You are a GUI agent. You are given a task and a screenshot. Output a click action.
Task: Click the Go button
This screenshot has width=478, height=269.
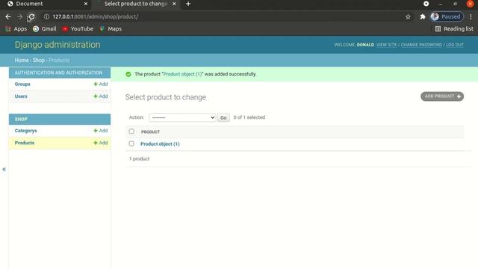coord(223,117)
